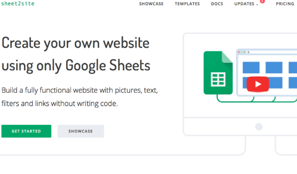Click the gray Showcase button

[81, 131]
